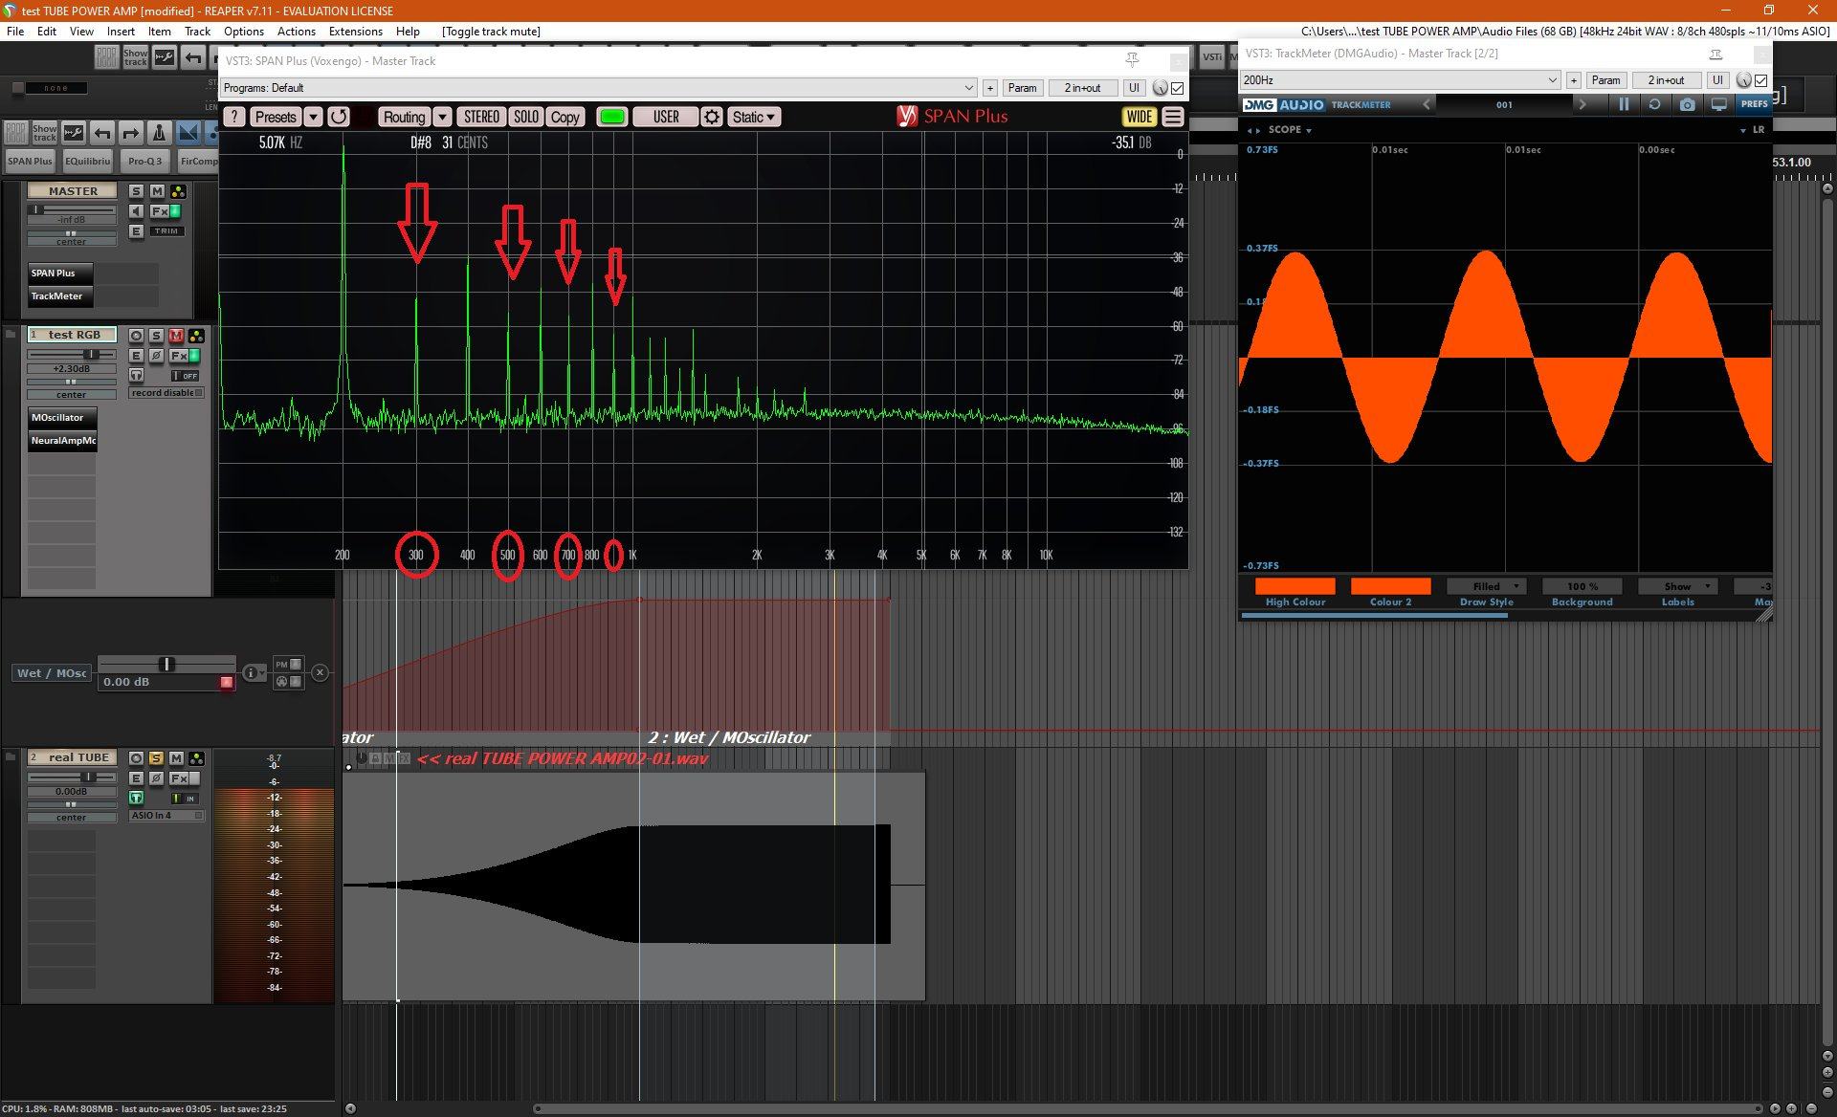The image size is (1837, 1117).
Task: Click SPAN Plus reload arrow icon
Action: pos(339,117)
